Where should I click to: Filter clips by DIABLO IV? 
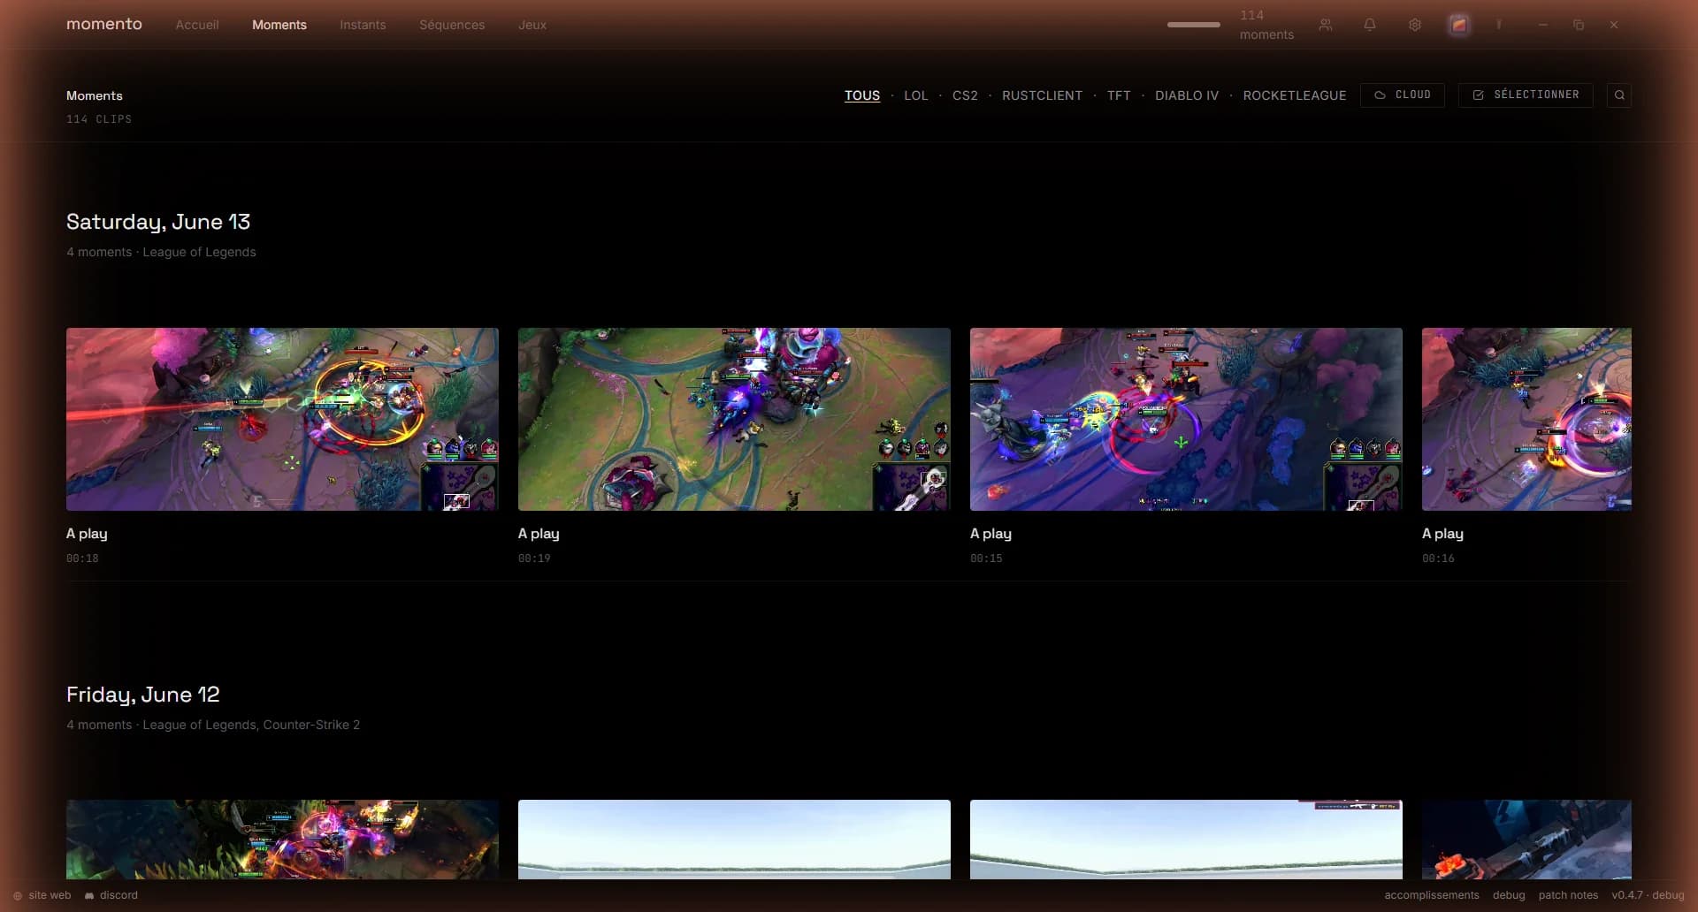pyautogui.click(x=1187, y=95)
